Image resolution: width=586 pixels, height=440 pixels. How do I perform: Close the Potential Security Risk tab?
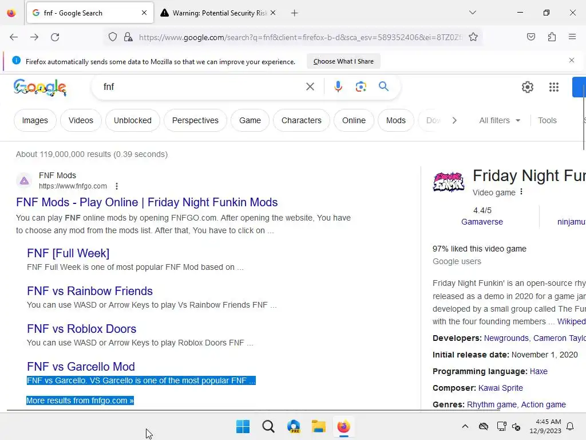[x=273, y=13]
